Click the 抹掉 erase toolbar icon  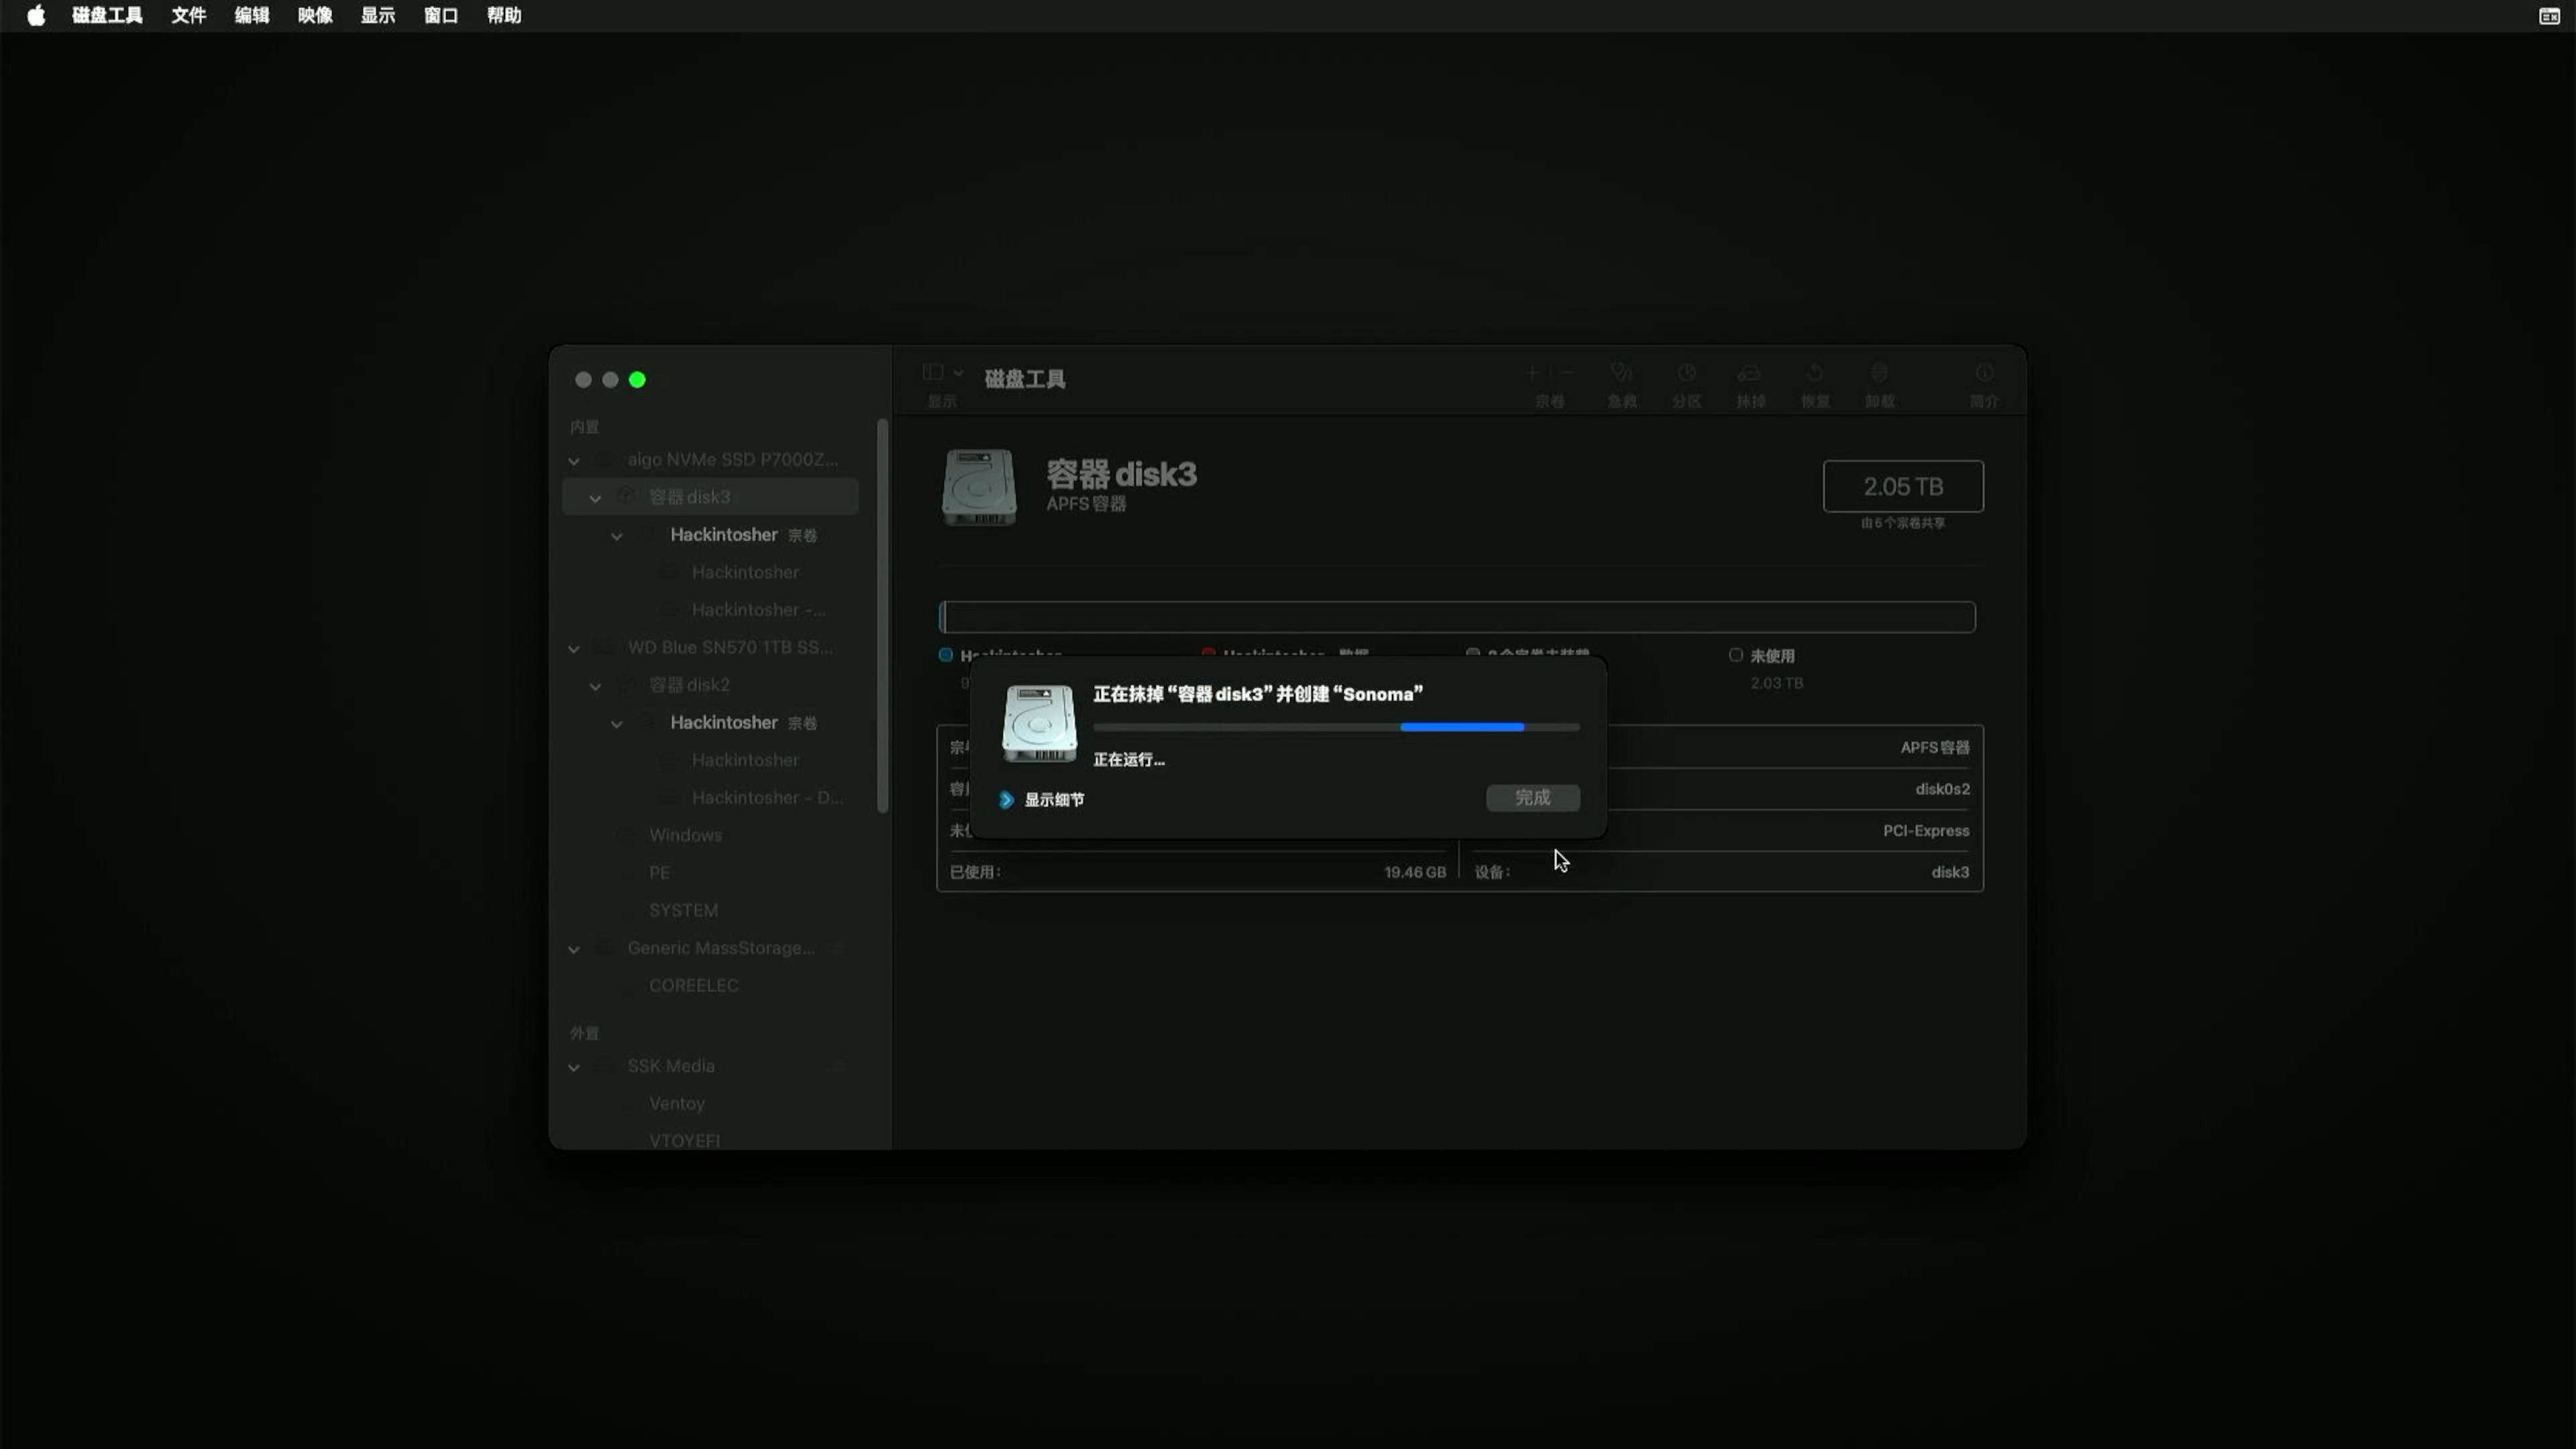point(1750,372)
